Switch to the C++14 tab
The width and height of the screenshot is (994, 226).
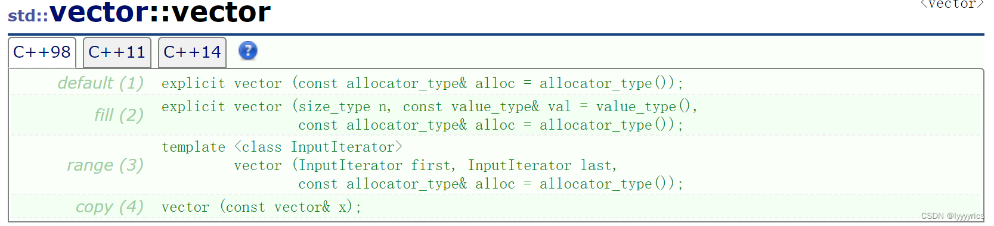(192, 52)
